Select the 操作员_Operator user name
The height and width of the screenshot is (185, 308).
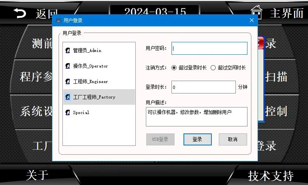[x=90, y=66]
